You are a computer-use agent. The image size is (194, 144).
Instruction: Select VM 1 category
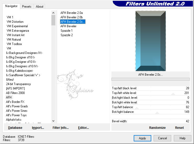click(10, 17)
